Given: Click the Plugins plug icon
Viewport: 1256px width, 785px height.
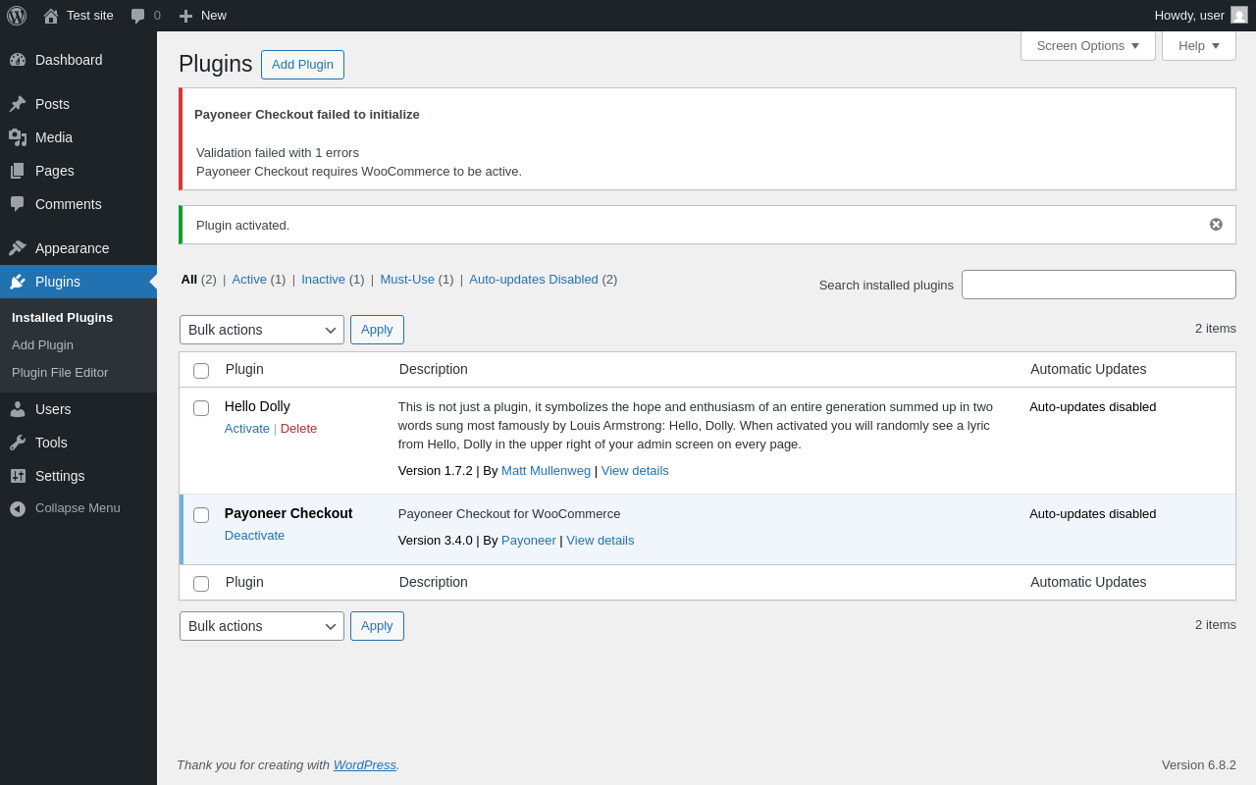Looking at the screenshot, I should point(18,282).
